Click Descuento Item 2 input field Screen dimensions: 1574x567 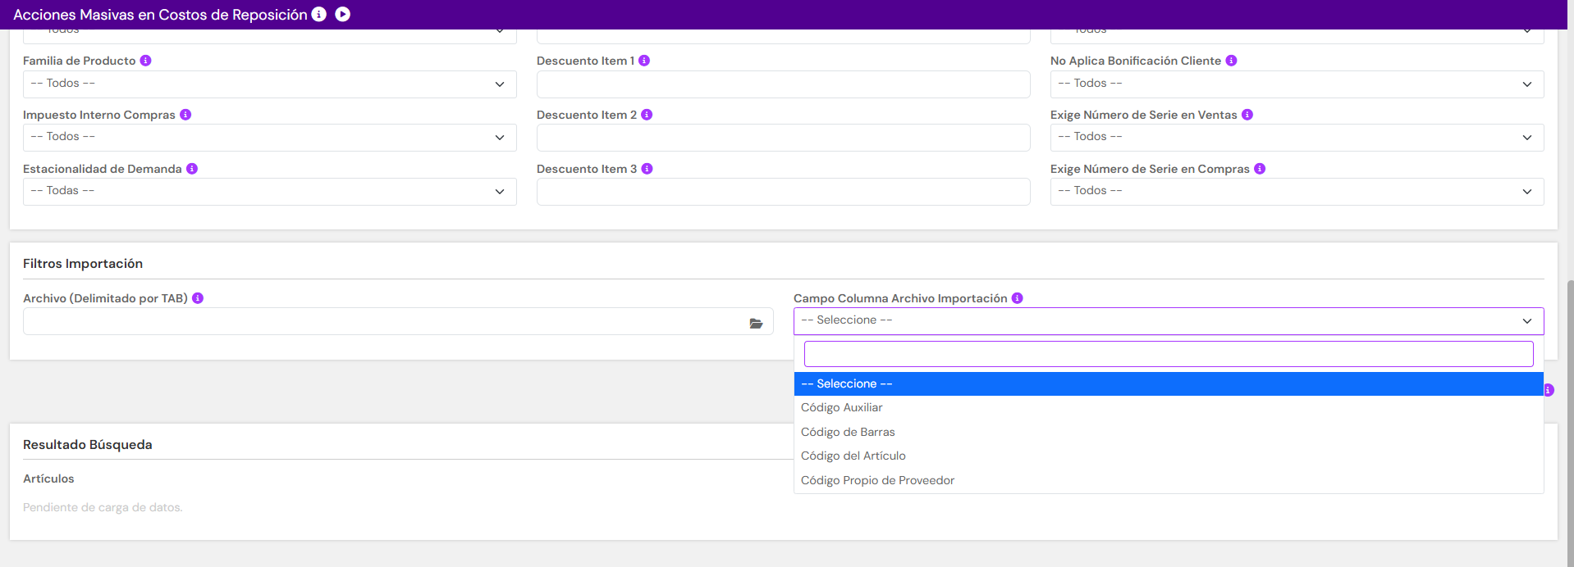784,138
